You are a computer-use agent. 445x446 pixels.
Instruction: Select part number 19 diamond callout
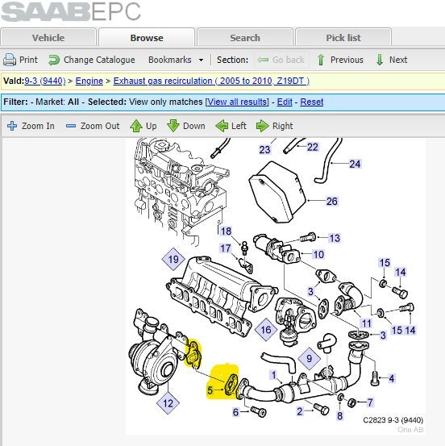[x=173, y=259]
